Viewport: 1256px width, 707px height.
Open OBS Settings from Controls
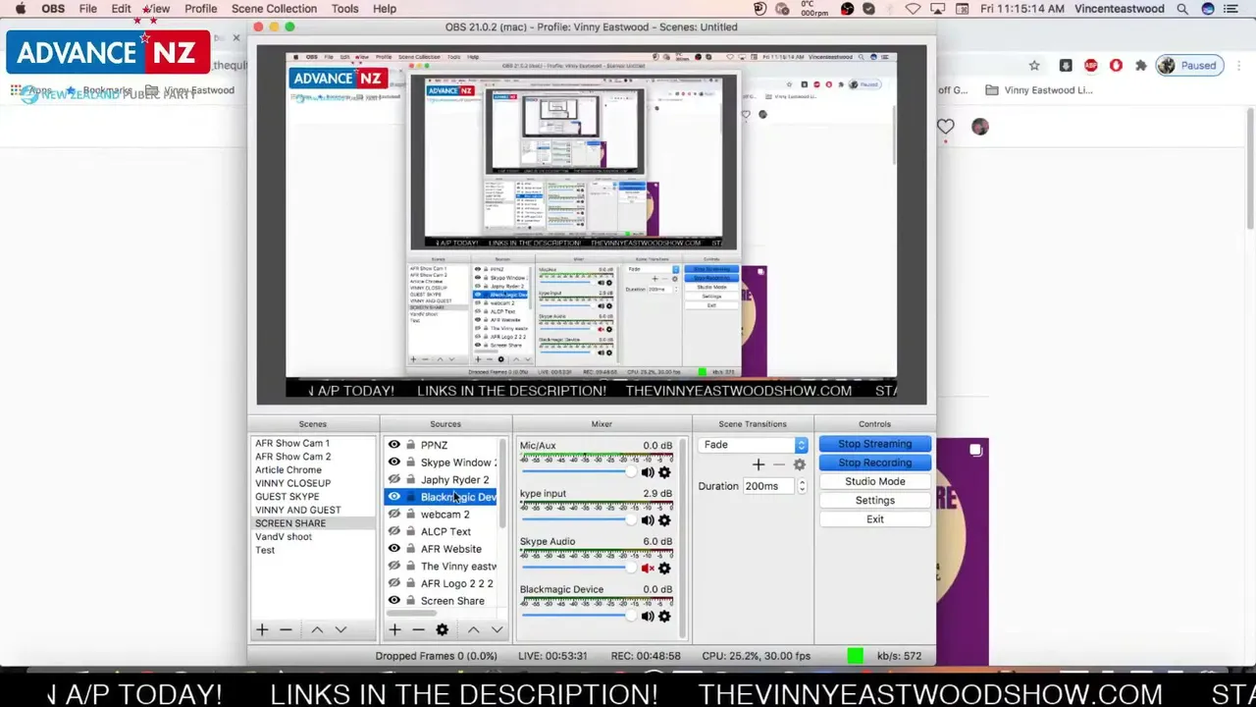(874, 500)
